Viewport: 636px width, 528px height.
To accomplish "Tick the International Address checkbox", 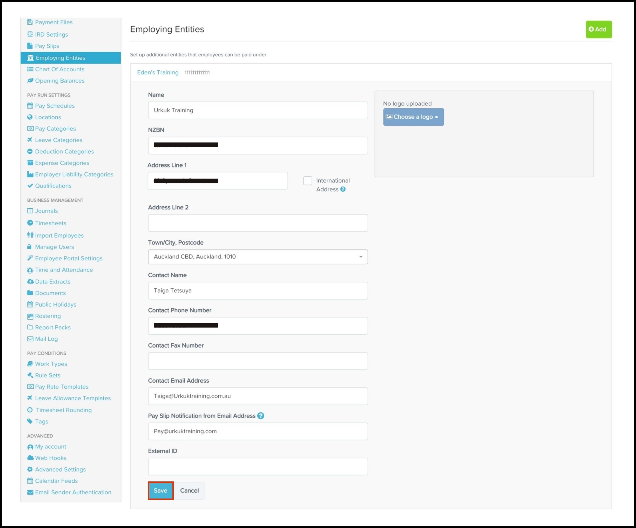I will coord(308,181).
